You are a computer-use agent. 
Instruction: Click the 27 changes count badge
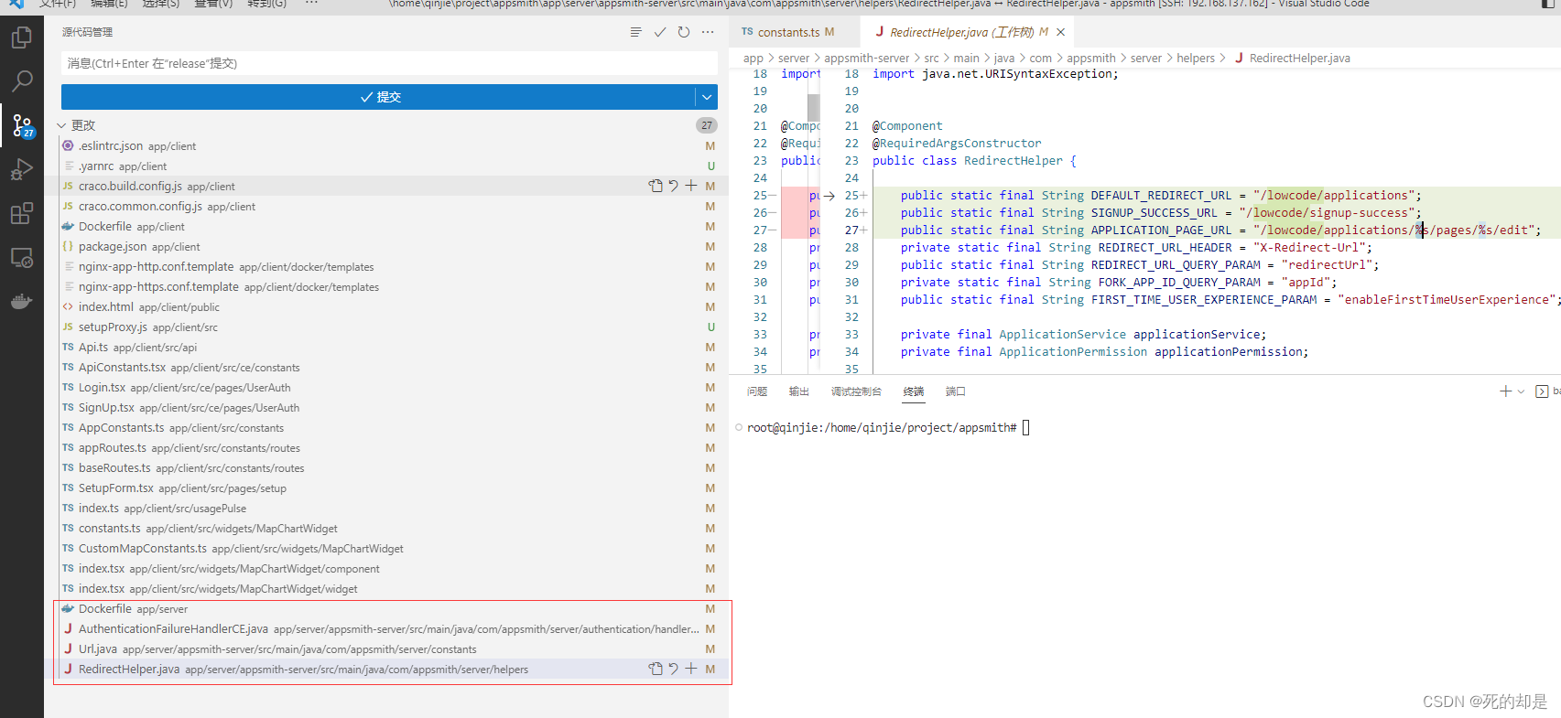click(707, 125)
